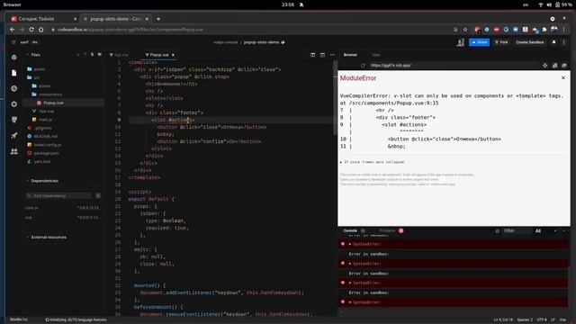Open Live collaboration people icon
This screenshot has height=324, width=576.
(x=14, y=151)
